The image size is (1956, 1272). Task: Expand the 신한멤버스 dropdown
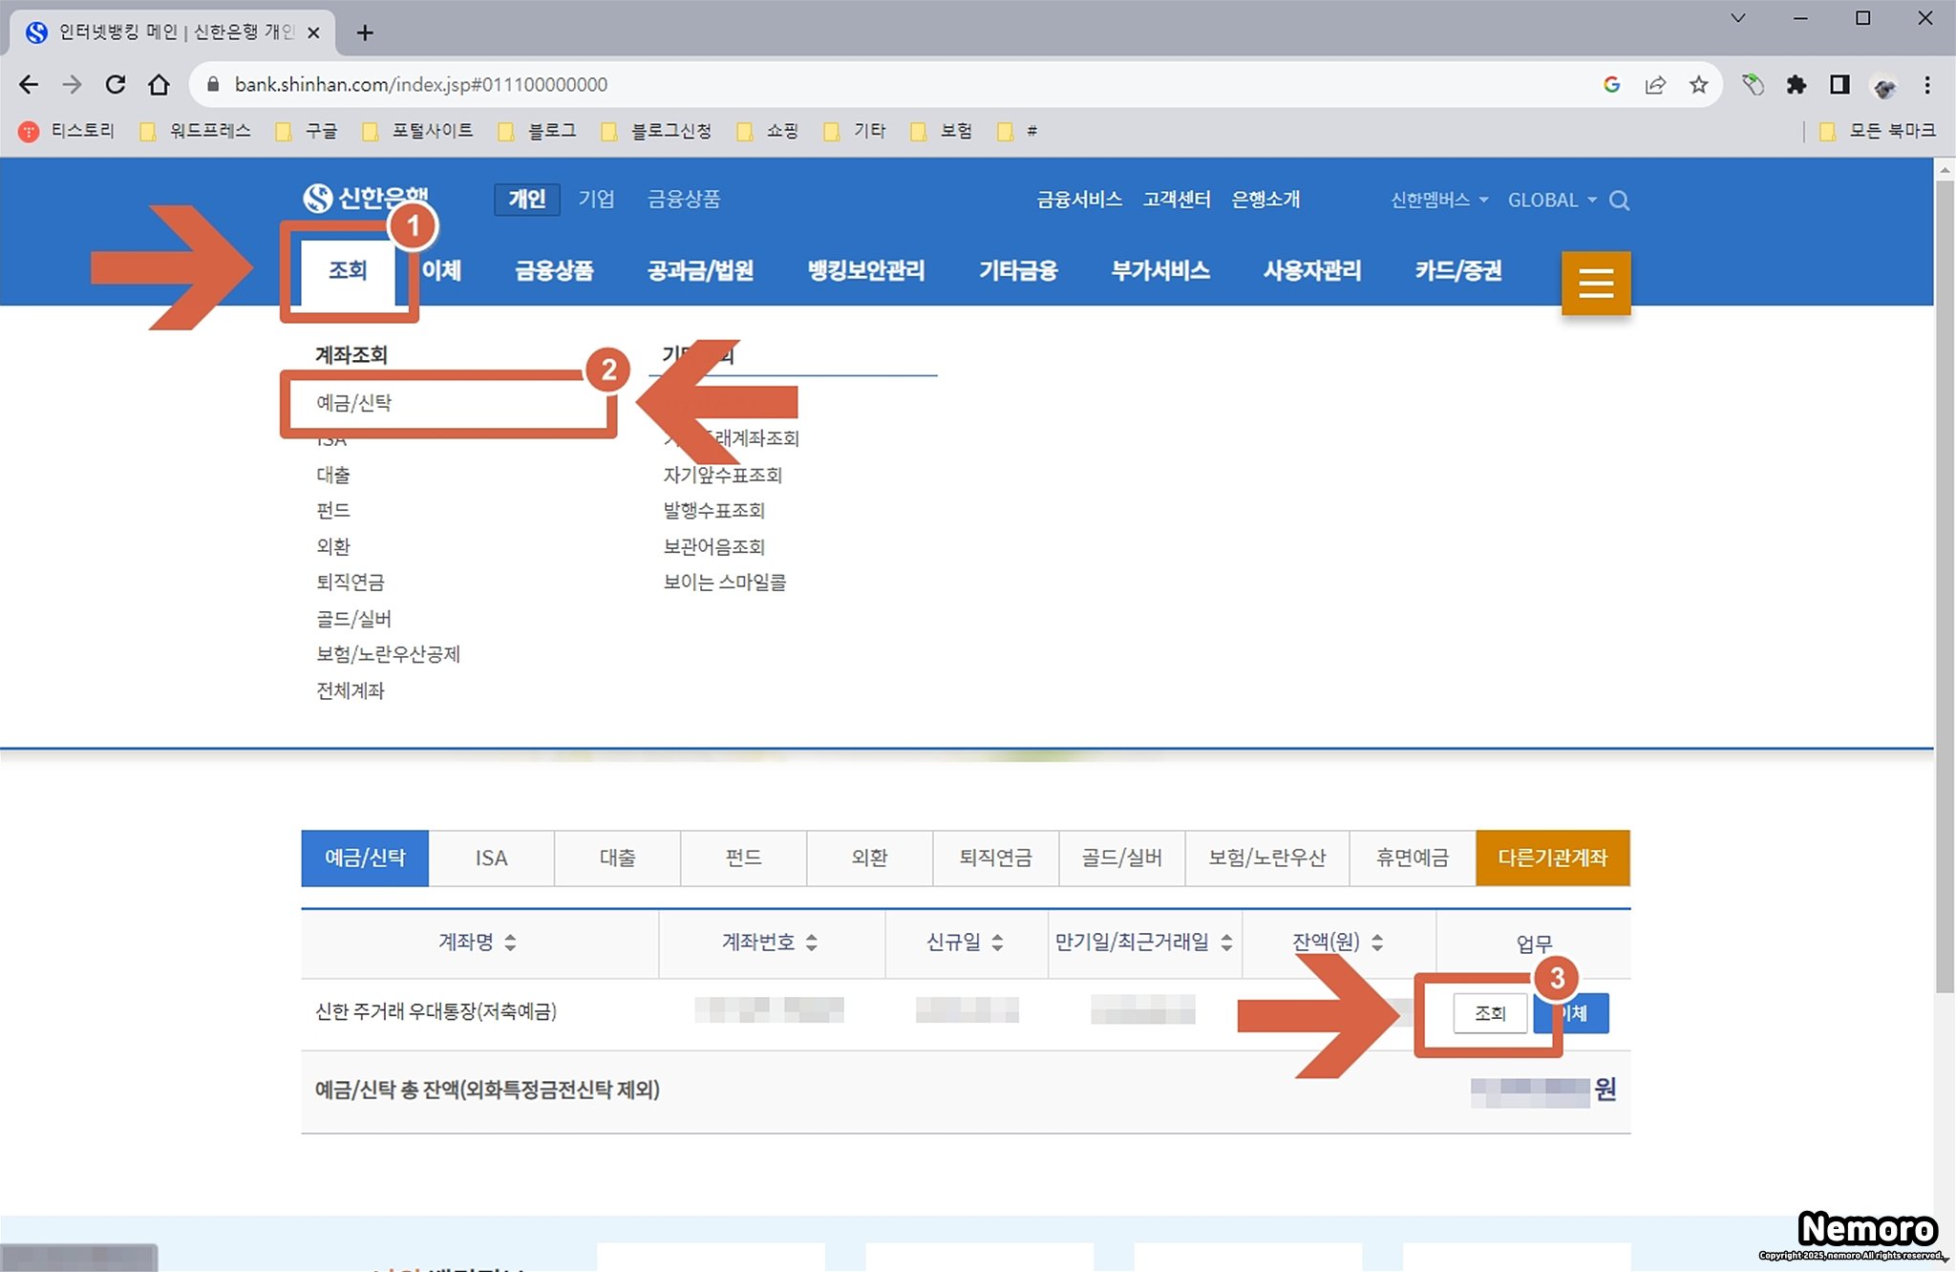coord(1438,201)
